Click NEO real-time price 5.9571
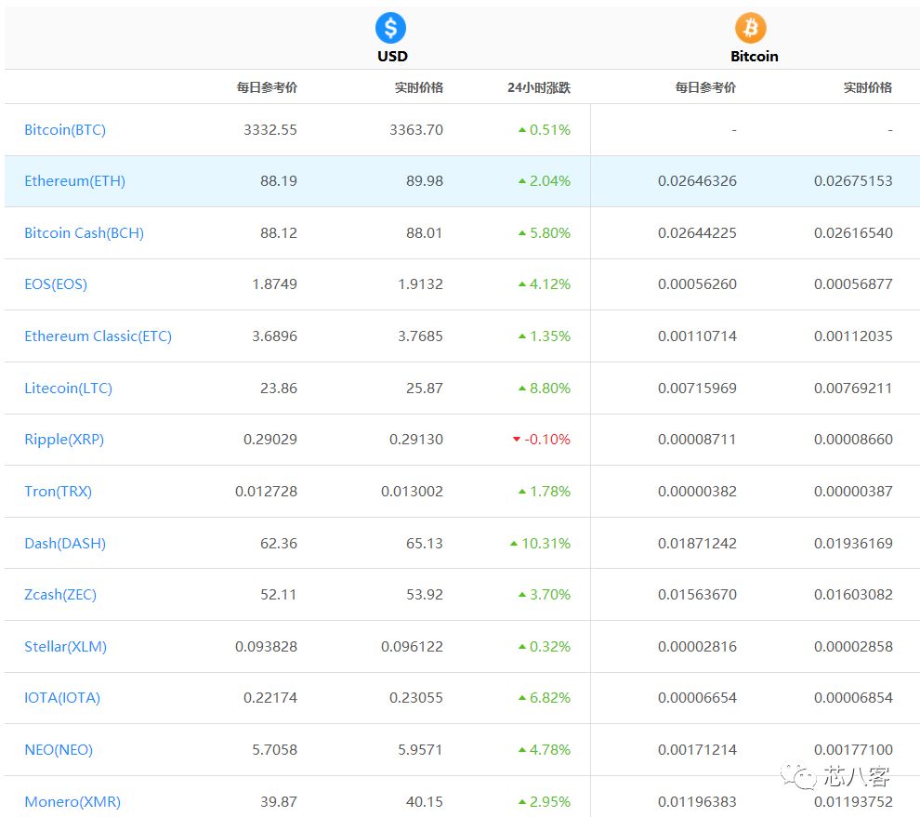The height and width of the screenshot is (817, 920). (x=421, y=749)
